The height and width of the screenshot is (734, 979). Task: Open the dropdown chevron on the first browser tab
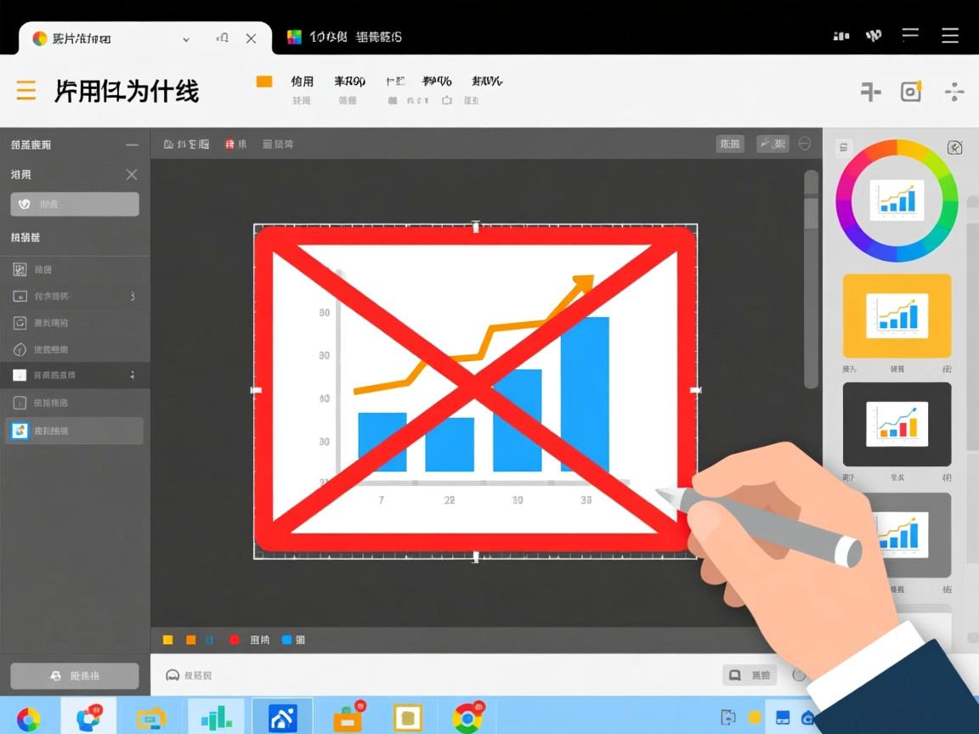point(186,38)
